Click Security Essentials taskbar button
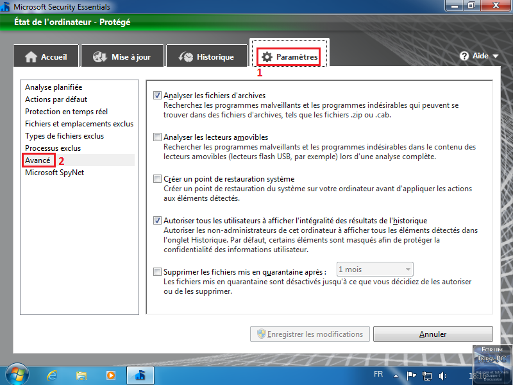Screen dimensions: 513x385 [140, 375]
